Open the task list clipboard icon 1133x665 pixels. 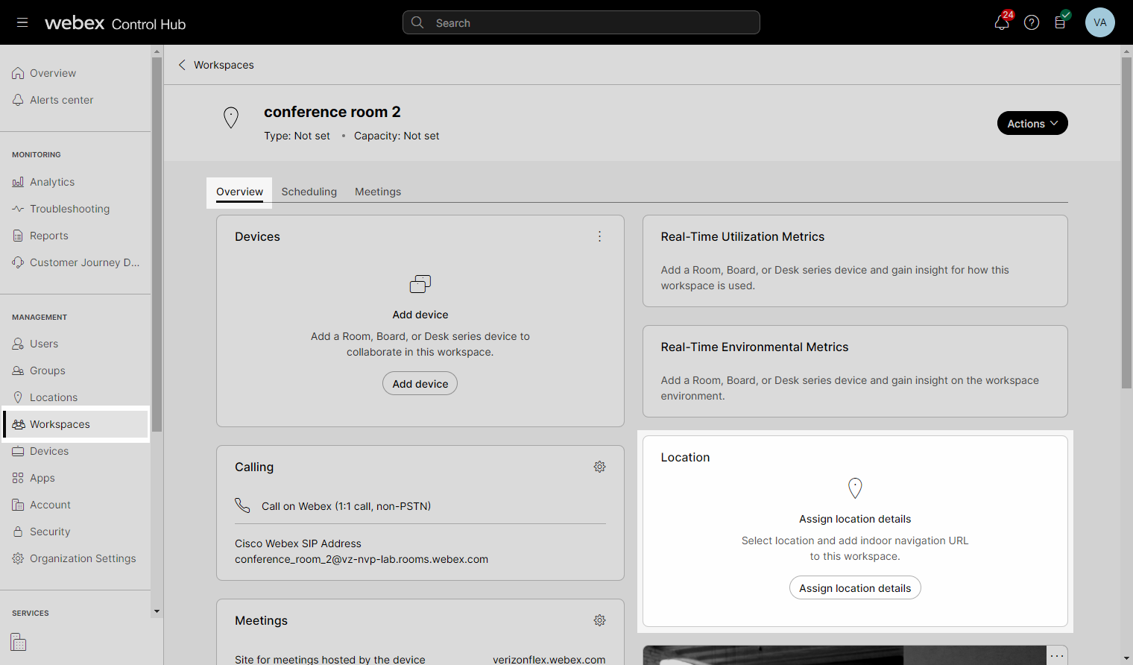(x=1060, y=22)
